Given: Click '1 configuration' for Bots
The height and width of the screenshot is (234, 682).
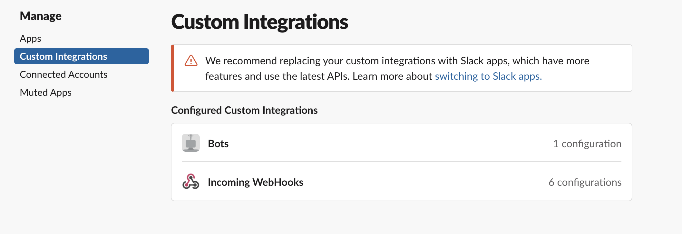Looking at the screenshot, I should [x=587, y=144].
